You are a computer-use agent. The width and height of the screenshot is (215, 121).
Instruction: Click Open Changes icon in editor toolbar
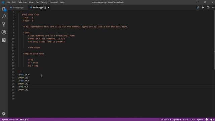pos(198,7)
